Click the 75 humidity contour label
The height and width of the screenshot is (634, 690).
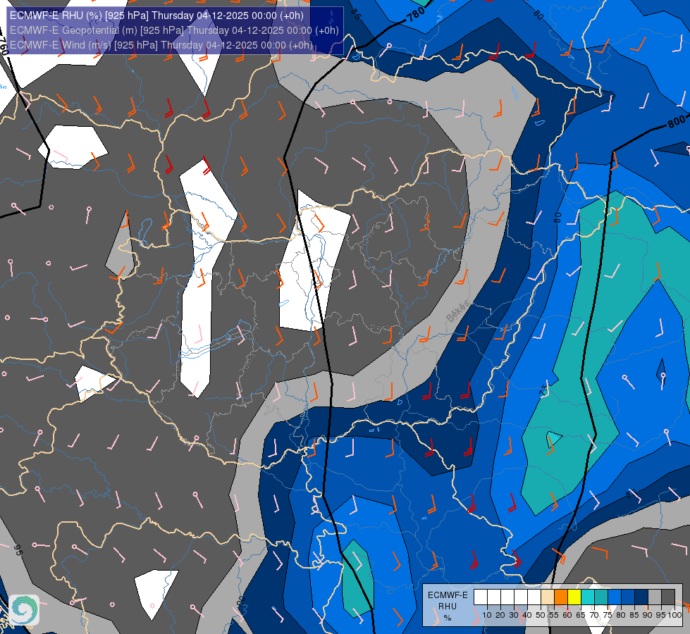click(x=544, y=390)
